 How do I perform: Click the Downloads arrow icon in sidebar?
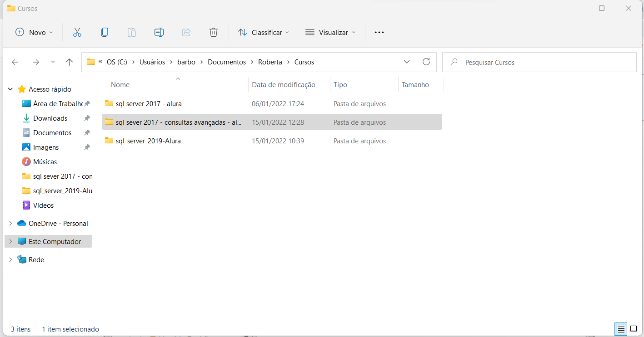(x=26, y=118)
